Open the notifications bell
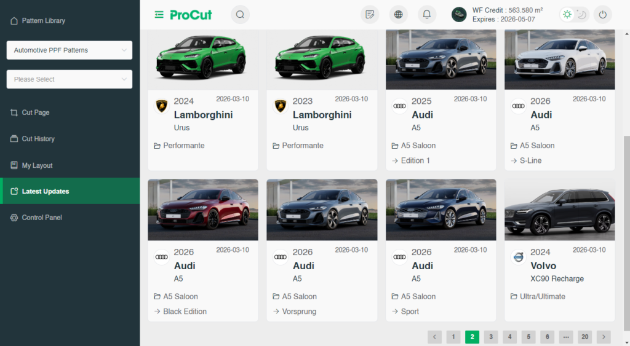The width and height of the screenshot is (630, 346). tap(427, 15)
